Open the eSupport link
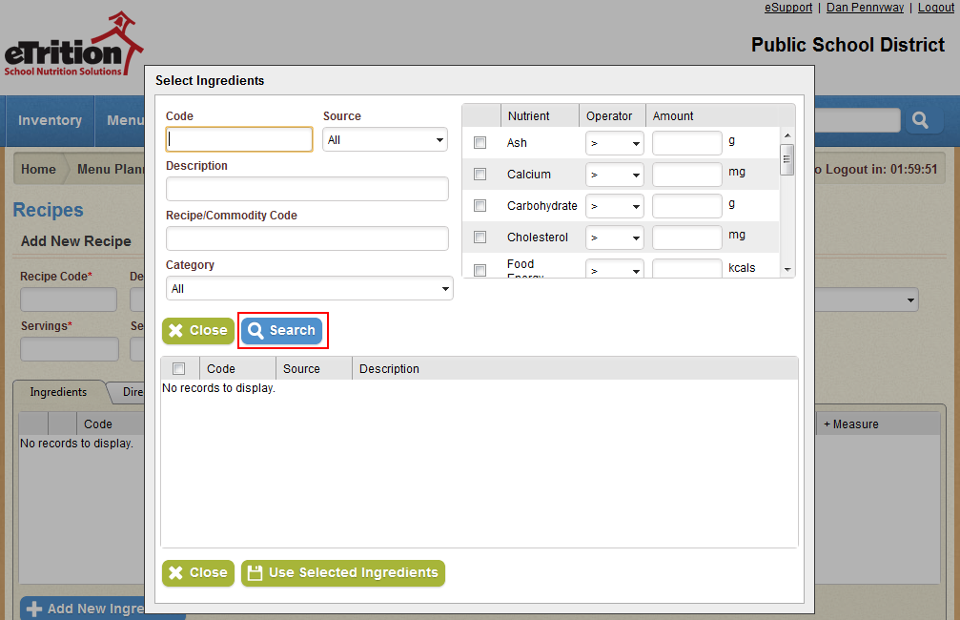This screenshot has width=960, height=620. click(x=788, y=8)
